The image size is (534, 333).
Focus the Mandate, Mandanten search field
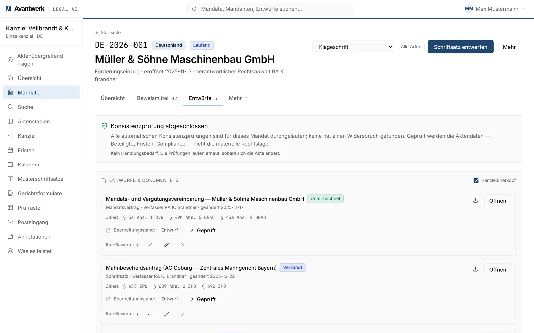point(270,9)
